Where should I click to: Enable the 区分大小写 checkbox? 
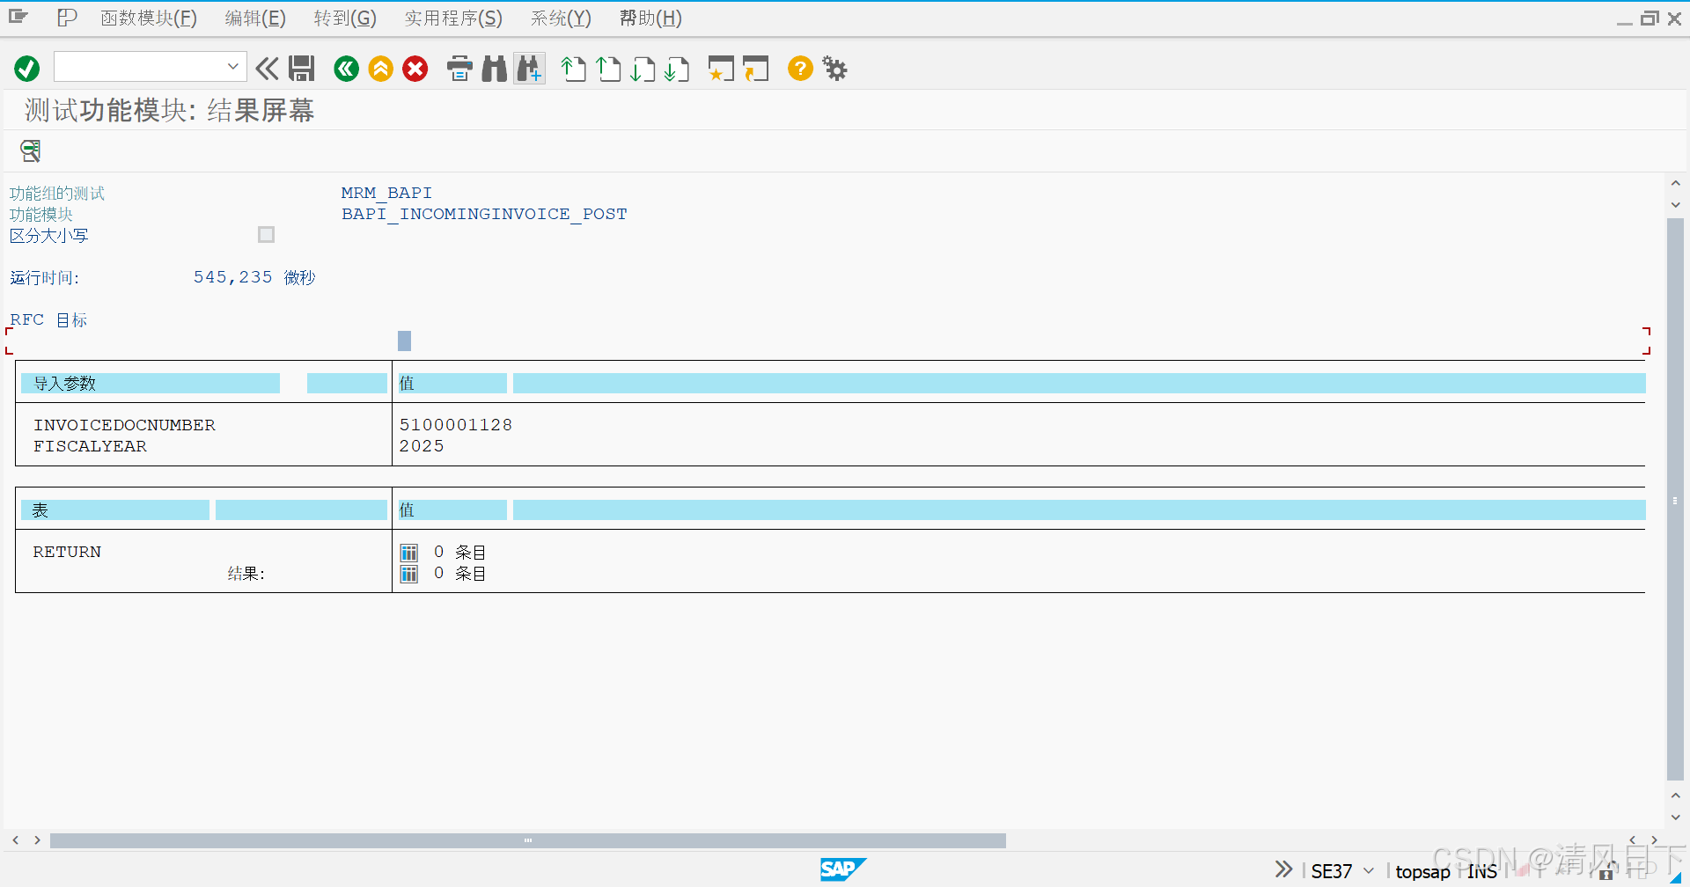point(266,234)
